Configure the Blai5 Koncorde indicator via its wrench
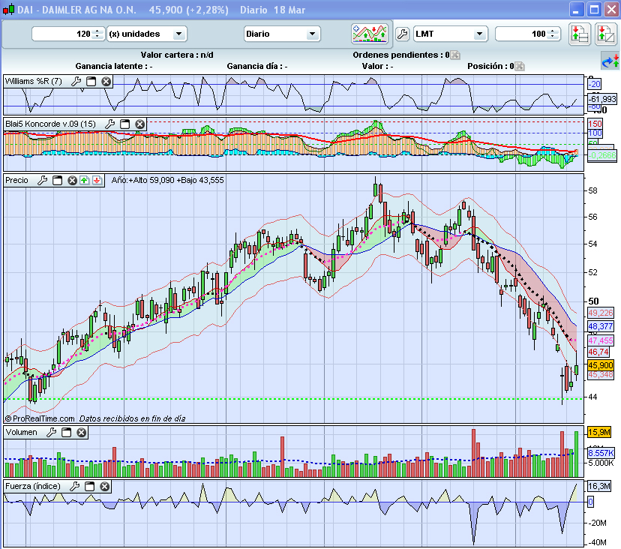621x549 pixels. pyautogui.click(x=109, y=124)
